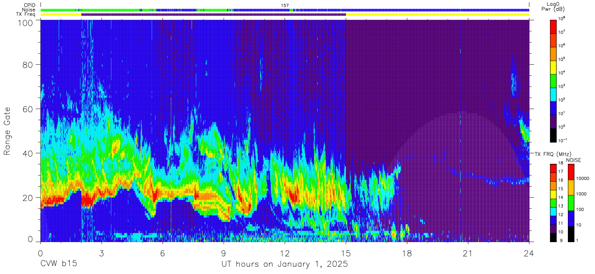The width and height of the screenshot is (595, 274).
Task: Click the red top segment of power colorbar
Action: point(553,26)
